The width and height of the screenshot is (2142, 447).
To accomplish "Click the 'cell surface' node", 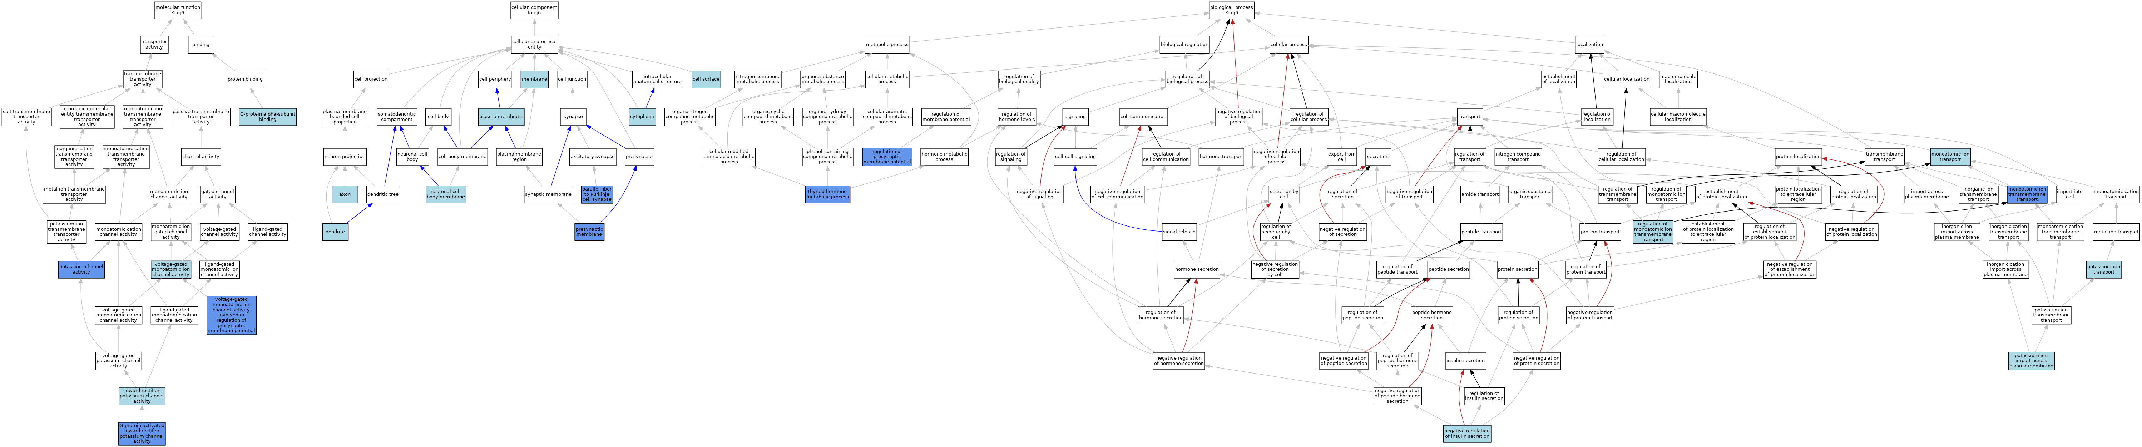I will (706, 80).
